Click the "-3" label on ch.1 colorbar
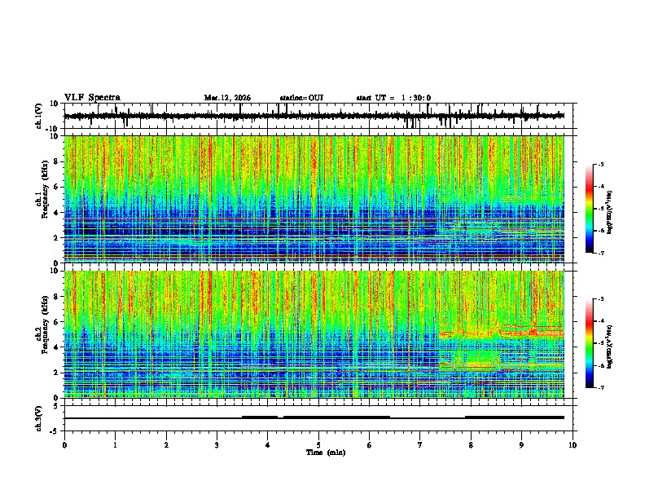645x499 pixels. coord(601,165)
